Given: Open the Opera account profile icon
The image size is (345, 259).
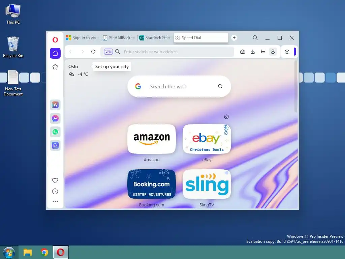Looking at the screenshot, I should coord(273,52).
